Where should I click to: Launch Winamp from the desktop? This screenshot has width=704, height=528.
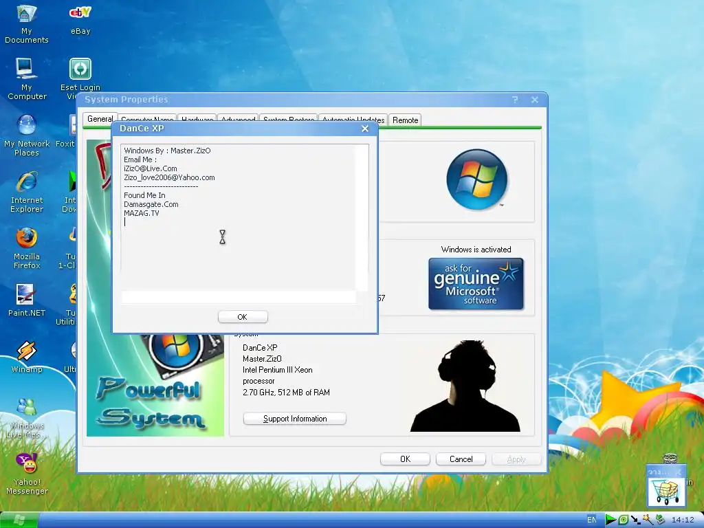click(x=27, y=357)
